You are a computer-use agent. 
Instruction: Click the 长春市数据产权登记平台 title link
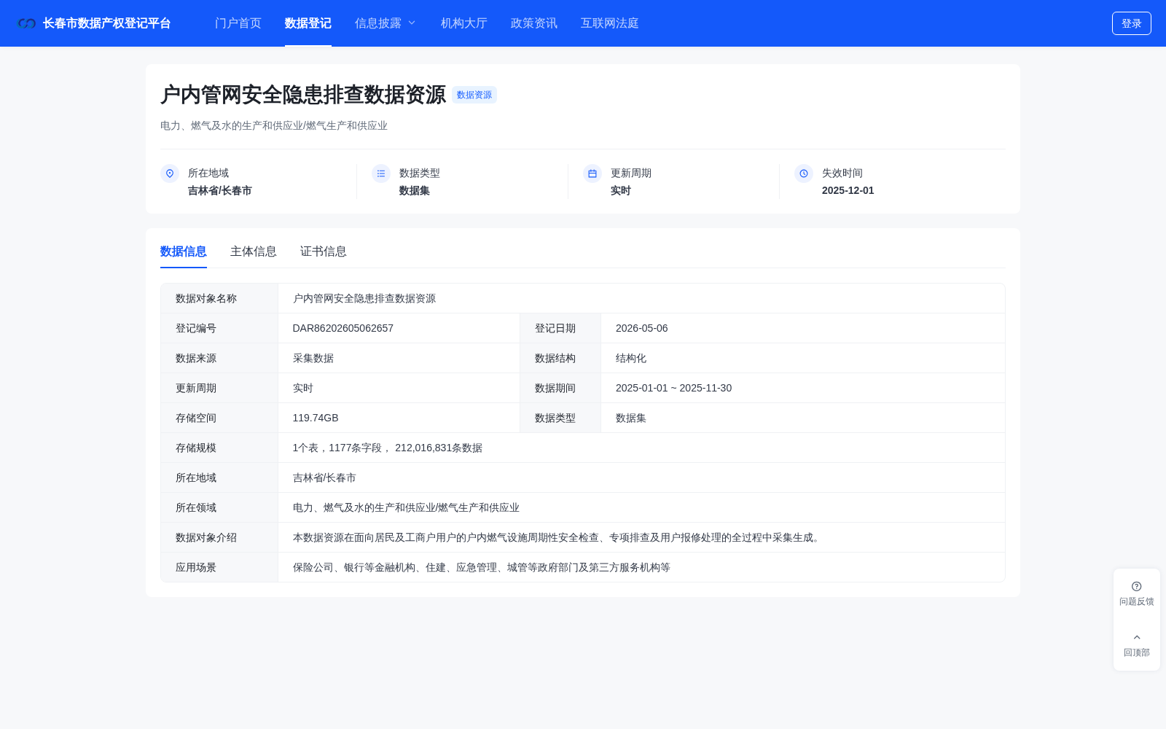(x=107, y=23)
